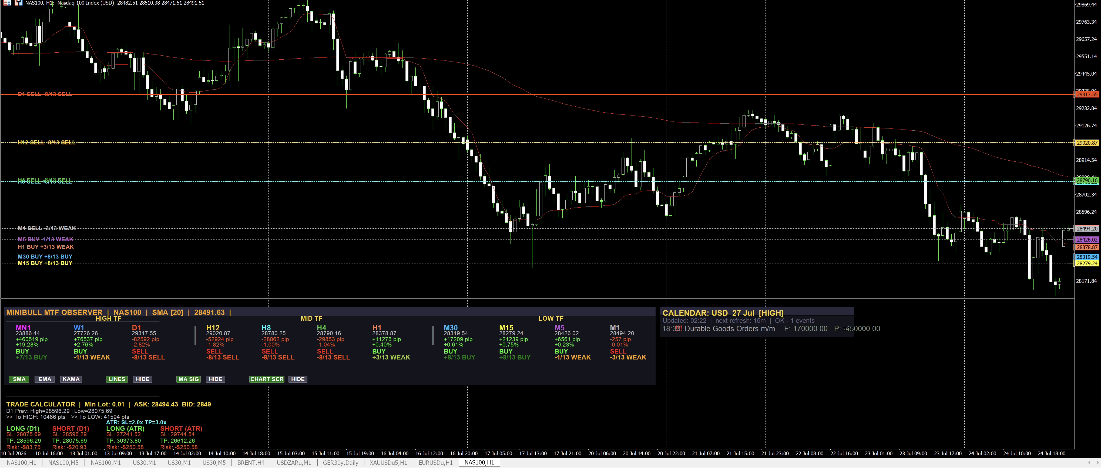Switch to the NAS100,M5 chart tab
1101x468 pixels.
(63, 462)
